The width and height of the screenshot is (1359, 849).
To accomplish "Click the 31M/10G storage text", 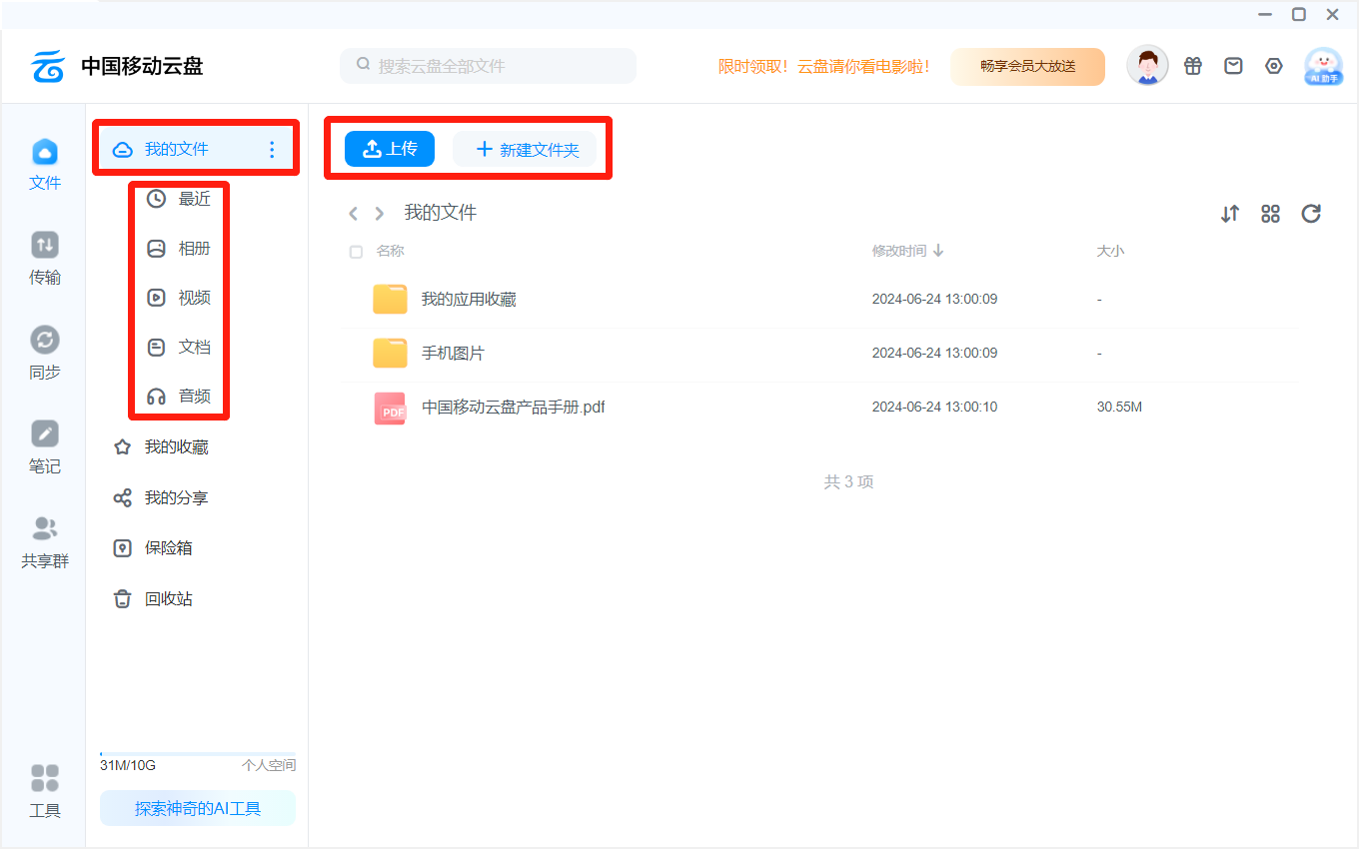I will (x=128, y=766).
